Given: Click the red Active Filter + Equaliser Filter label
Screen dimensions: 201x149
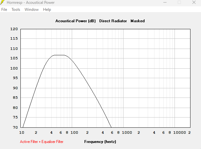Looking at the screenshot, I should [42, 142].
